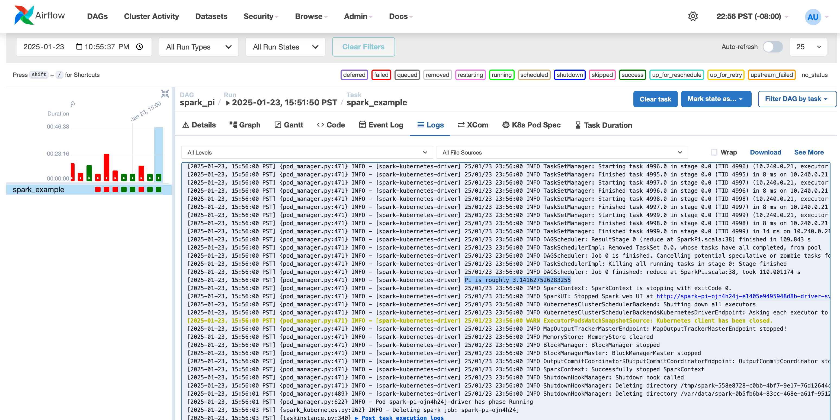Switch to the Event Log tab
The image size is (840, 420).
coord(381,125)
